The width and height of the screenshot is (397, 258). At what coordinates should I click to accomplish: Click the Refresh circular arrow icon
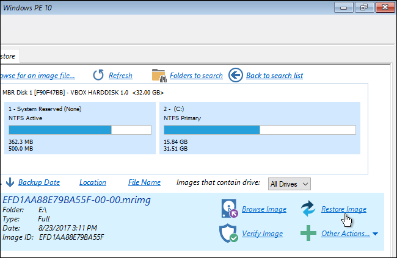click(x=98, y=75)
